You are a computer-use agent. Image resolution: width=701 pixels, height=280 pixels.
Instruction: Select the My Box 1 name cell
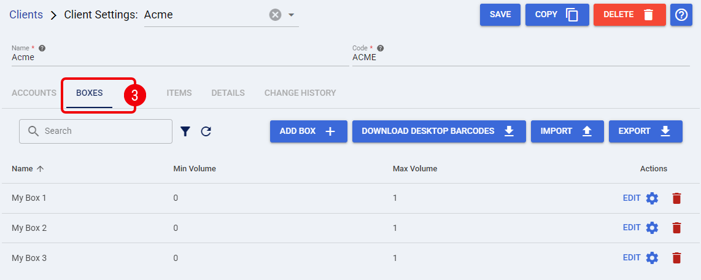click(x=29, y=198)
